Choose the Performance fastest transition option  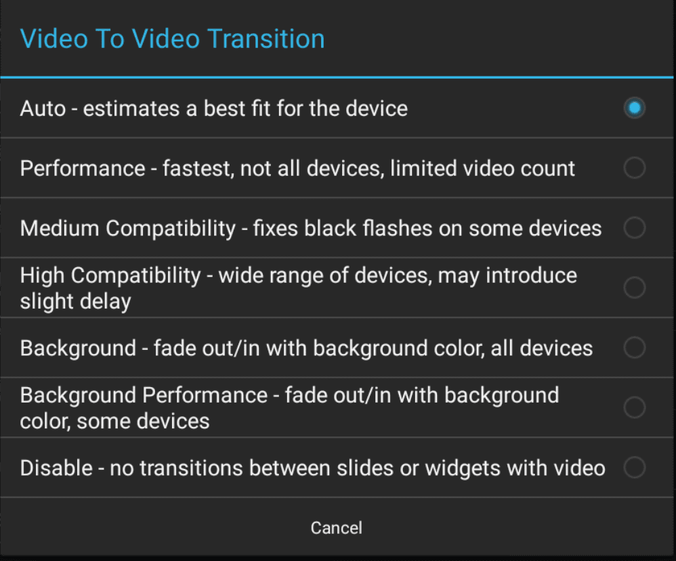coord(271,168)
